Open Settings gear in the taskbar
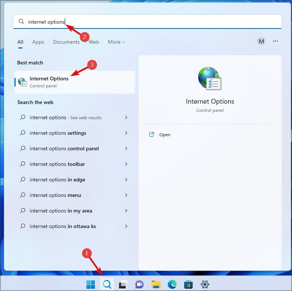The image size is (292, 291). [x=205, y=284]
